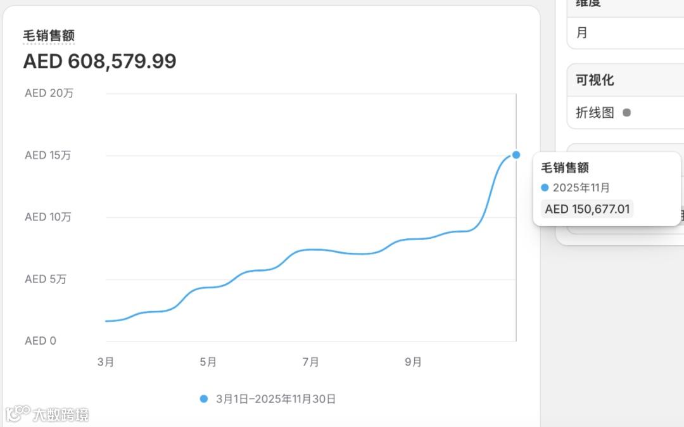Click the 7月 x-axis label
The height and width of the screenshot is (427, 684).
coord(310,362)
